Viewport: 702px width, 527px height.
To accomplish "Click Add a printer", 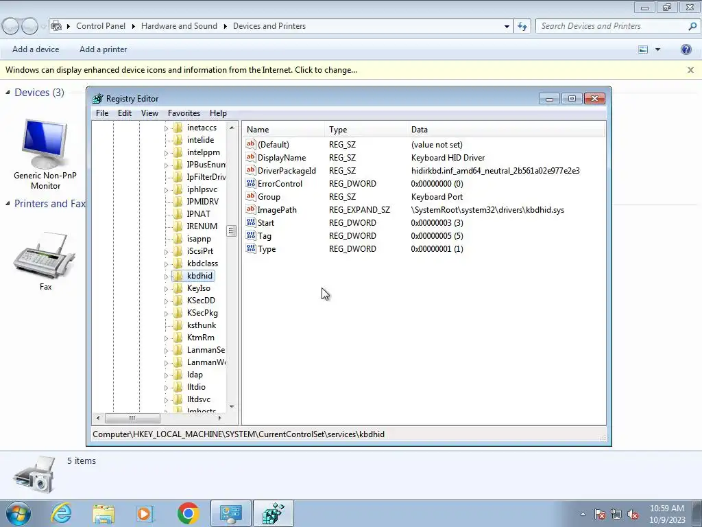I will [x=103, y=49].
